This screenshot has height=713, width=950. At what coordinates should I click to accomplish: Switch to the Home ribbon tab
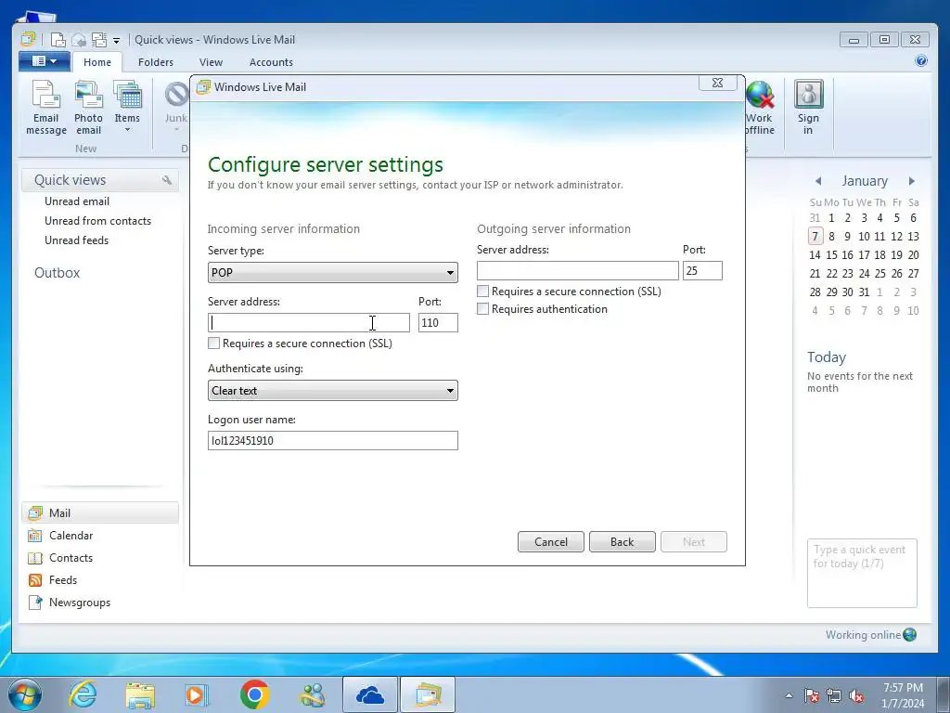tap(97, 62)
